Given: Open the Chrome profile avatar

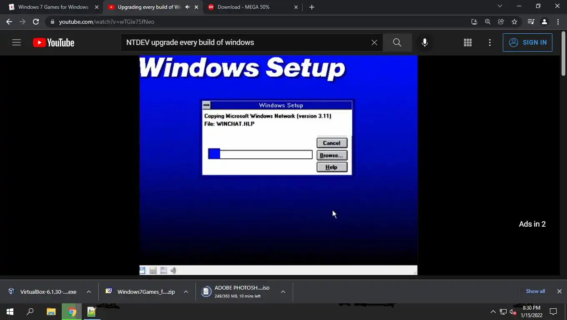Looking at the screenshot, I should (x=544, y=22).
